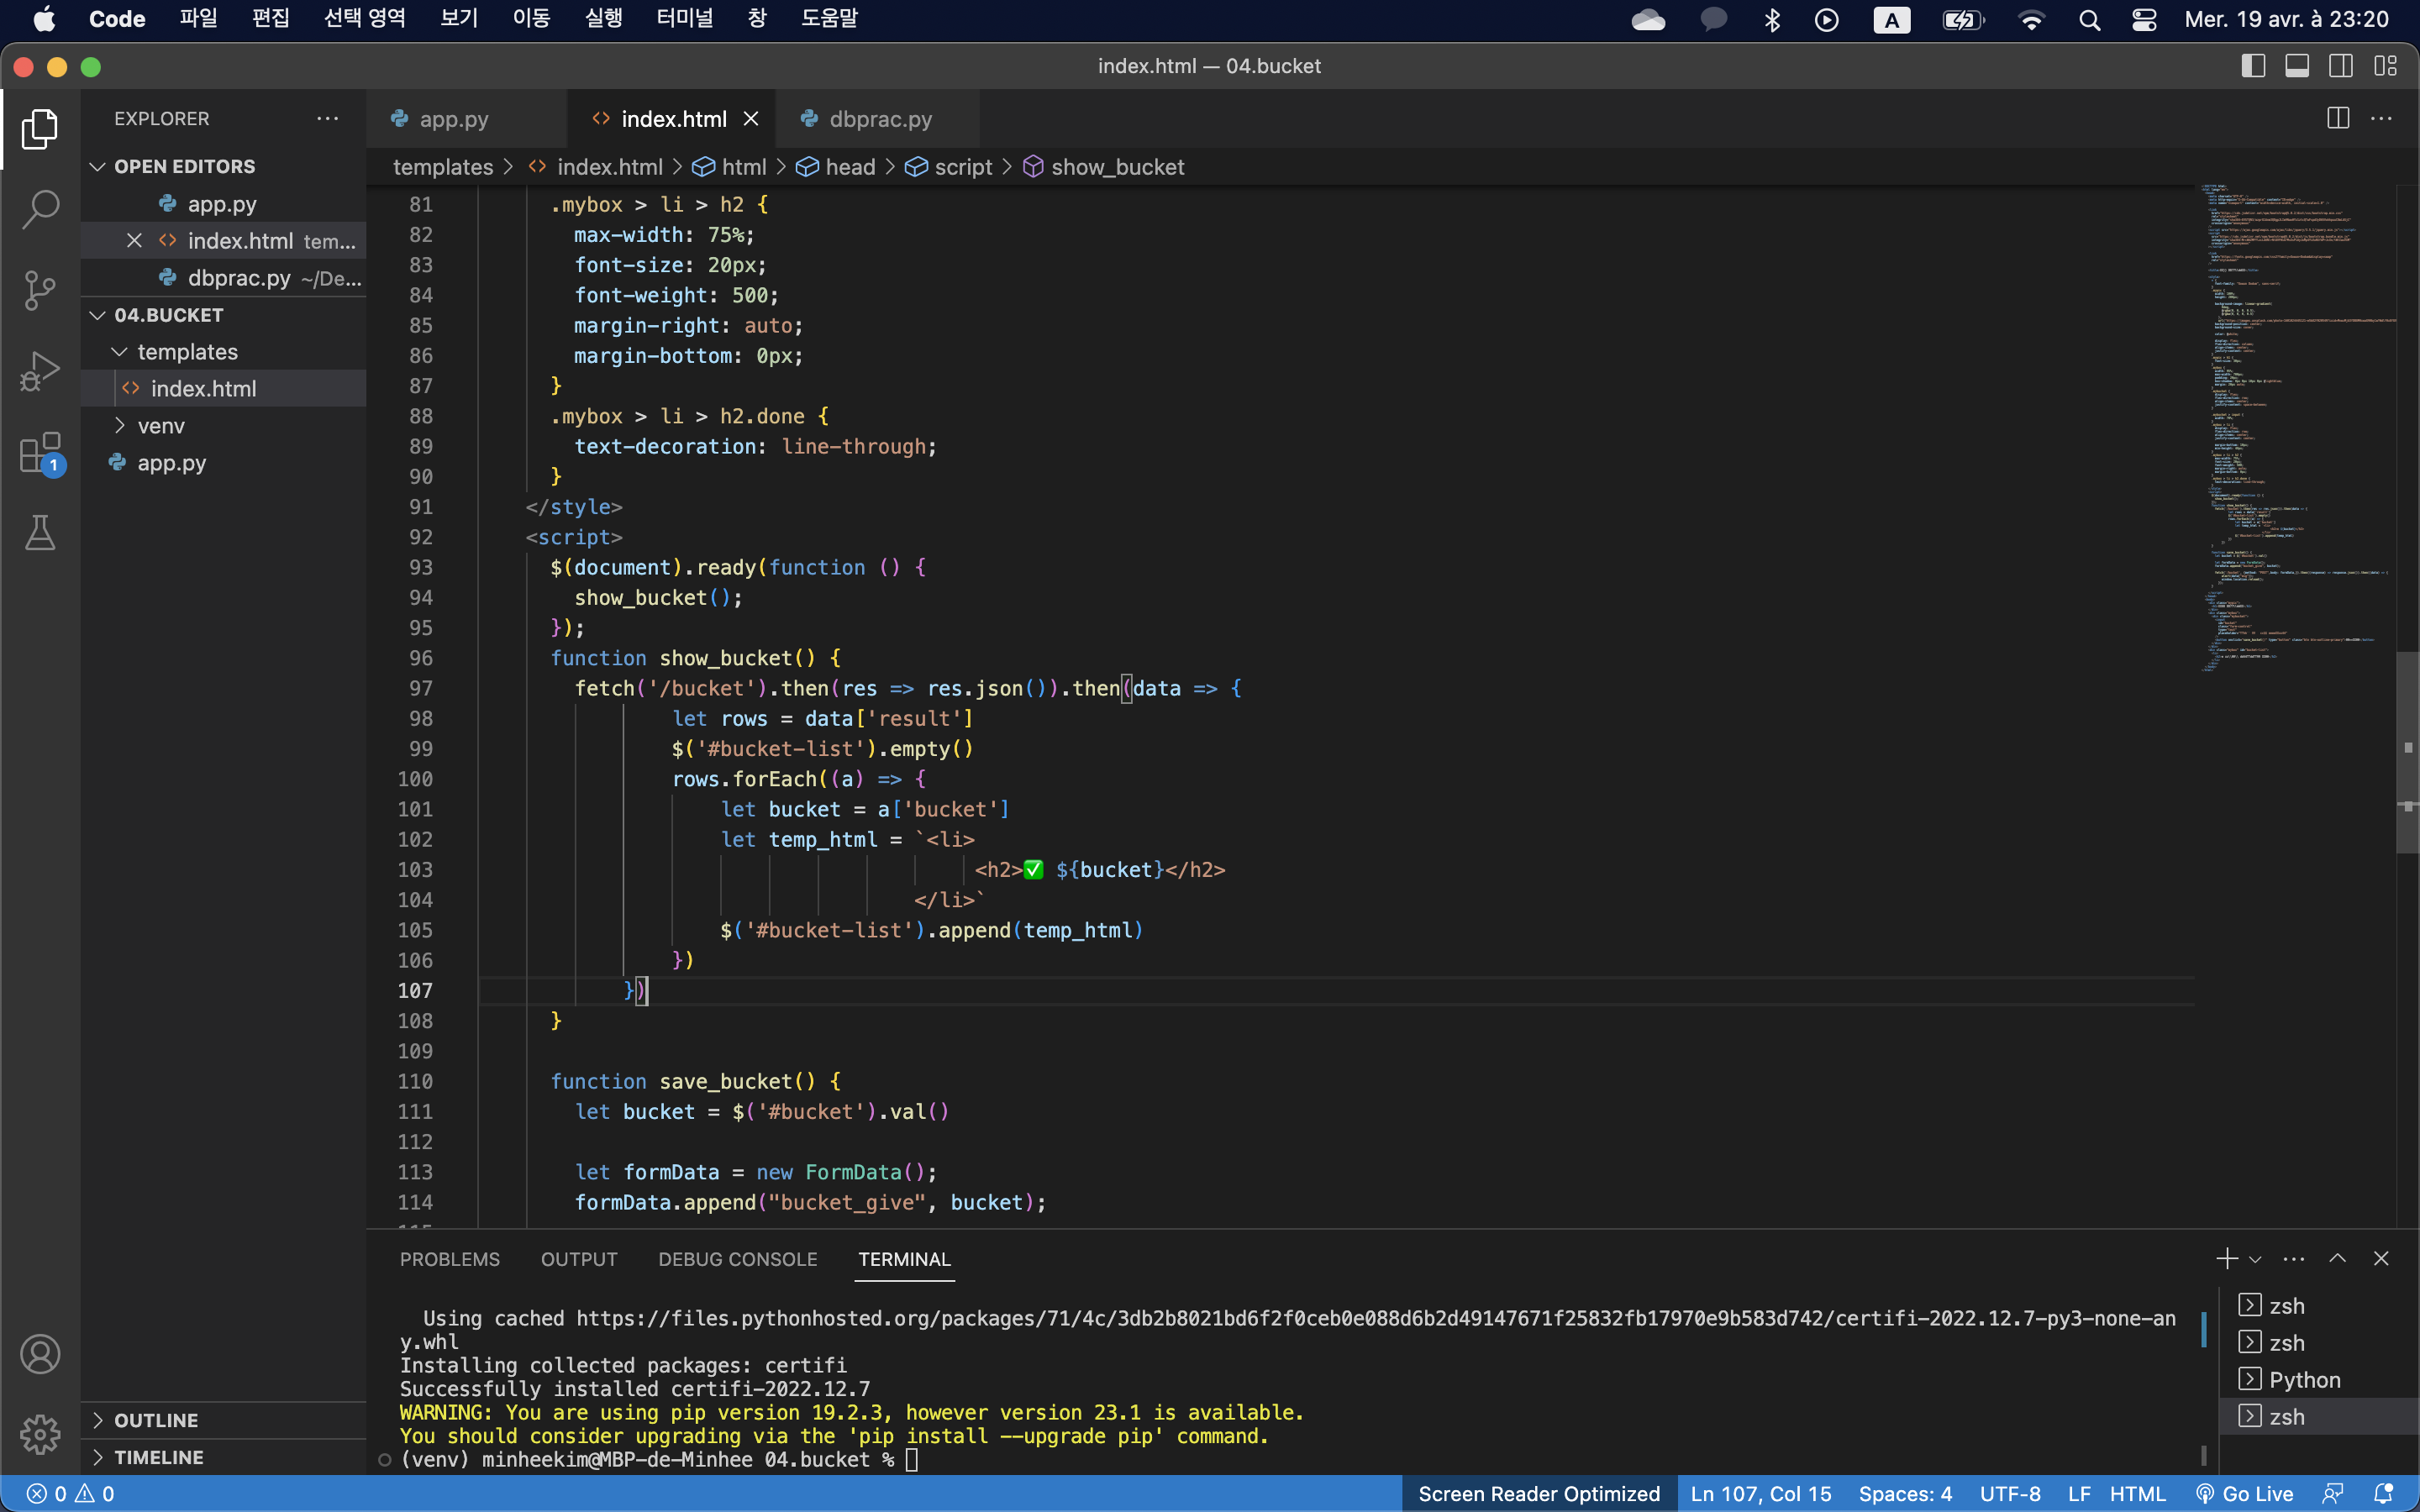Click the script breadcrumb item
The image size is (2420, 1512).
949,167
